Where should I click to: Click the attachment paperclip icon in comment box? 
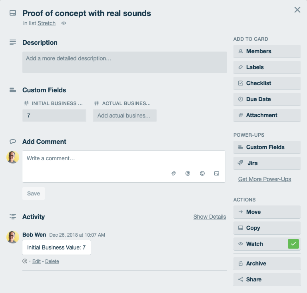[x=173, y=173]
